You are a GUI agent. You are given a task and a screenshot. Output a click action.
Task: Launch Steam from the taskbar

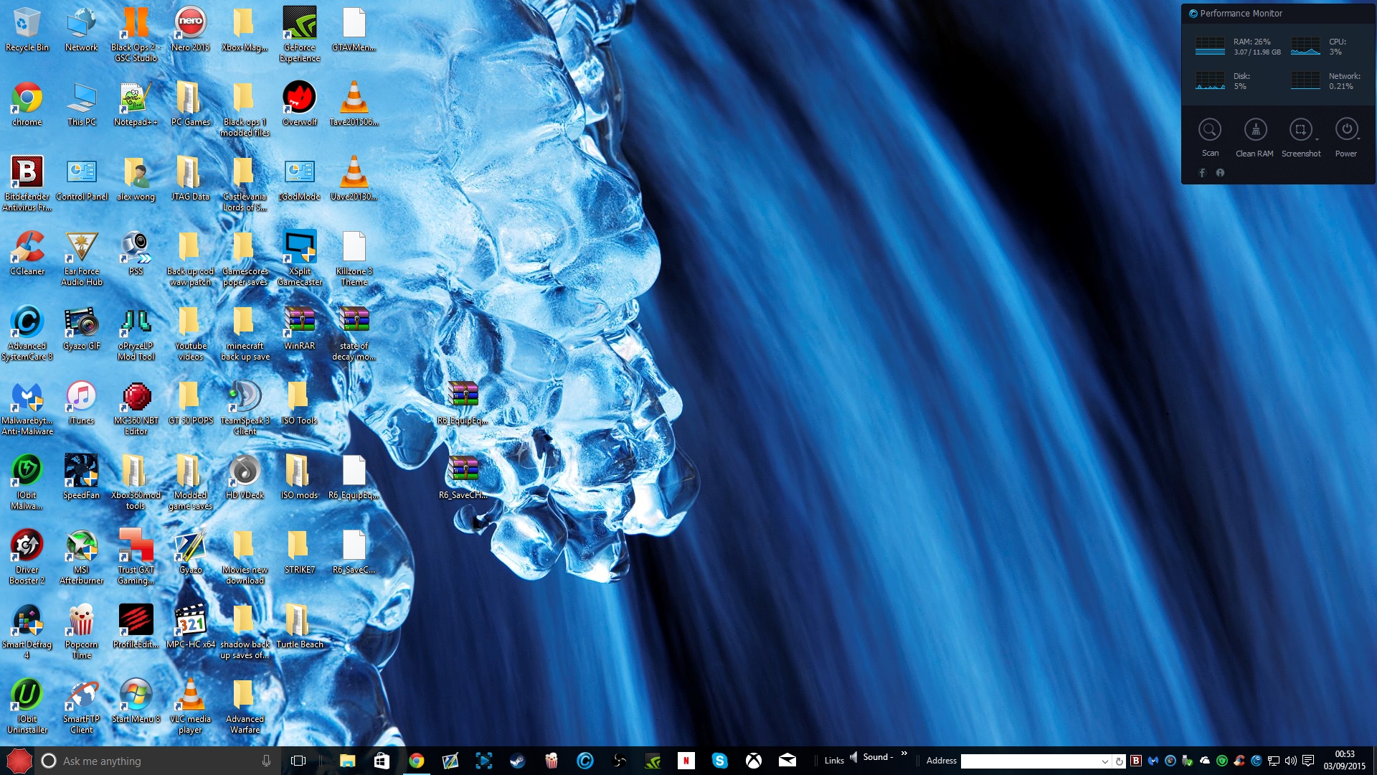517,761
